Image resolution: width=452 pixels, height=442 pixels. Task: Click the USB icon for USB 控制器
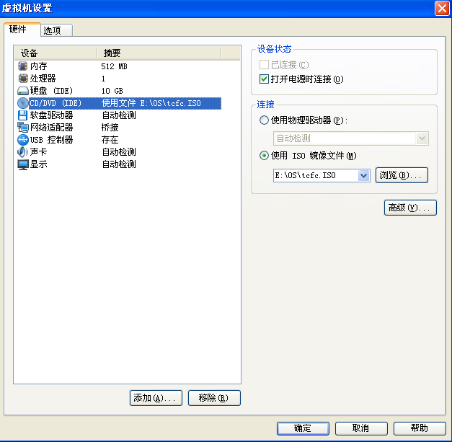click(23, 140)
